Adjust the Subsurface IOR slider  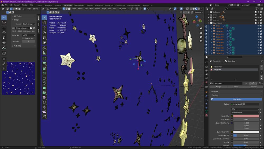(246, 135)
